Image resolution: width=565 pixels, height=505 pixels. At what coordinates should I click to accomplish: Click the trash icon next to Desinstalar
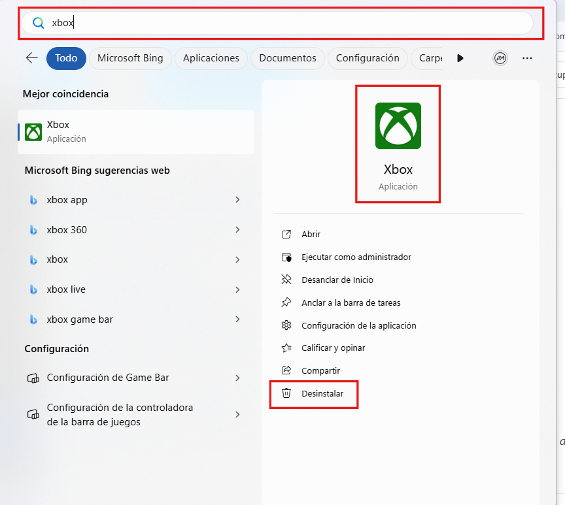pos(286,393)
